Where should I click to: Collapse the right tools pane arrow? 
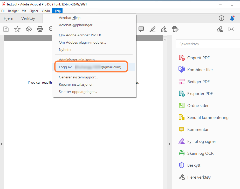point(170,144)
